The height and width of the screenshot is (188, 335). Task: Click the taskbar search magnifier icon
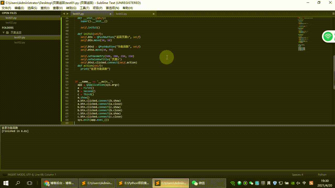18,183
